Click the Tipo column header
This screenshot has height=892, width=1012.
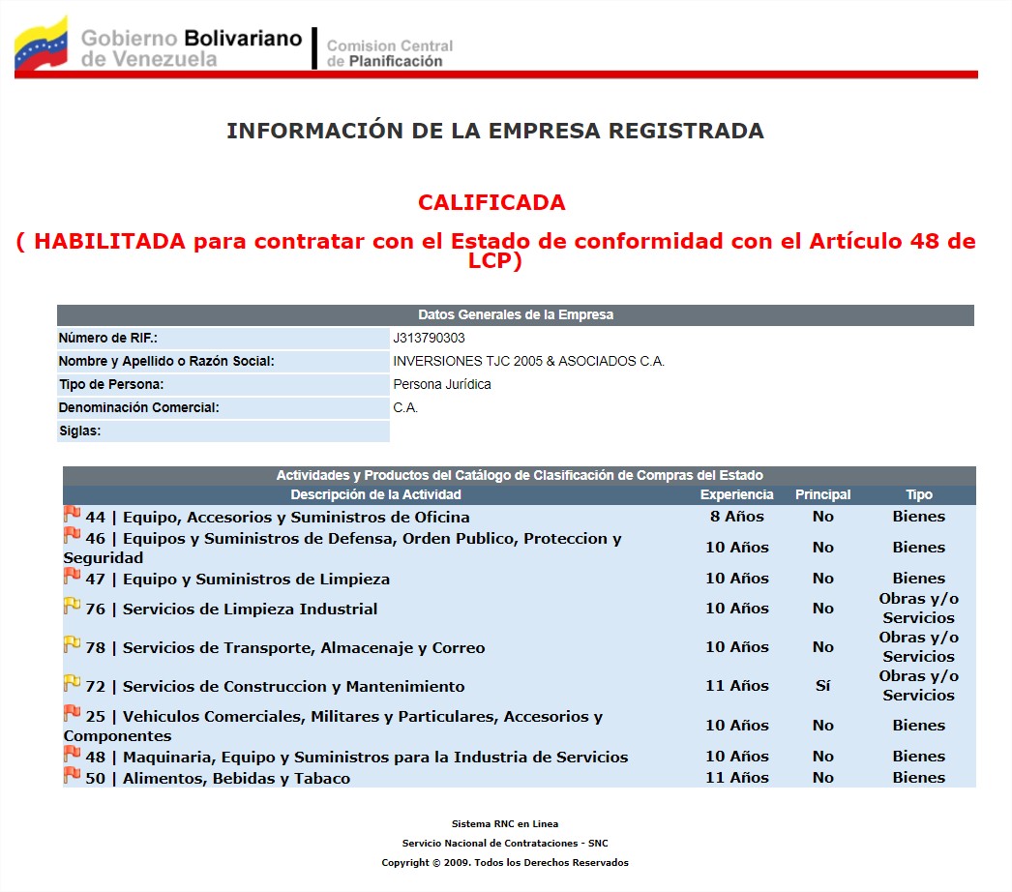[919, 495]
